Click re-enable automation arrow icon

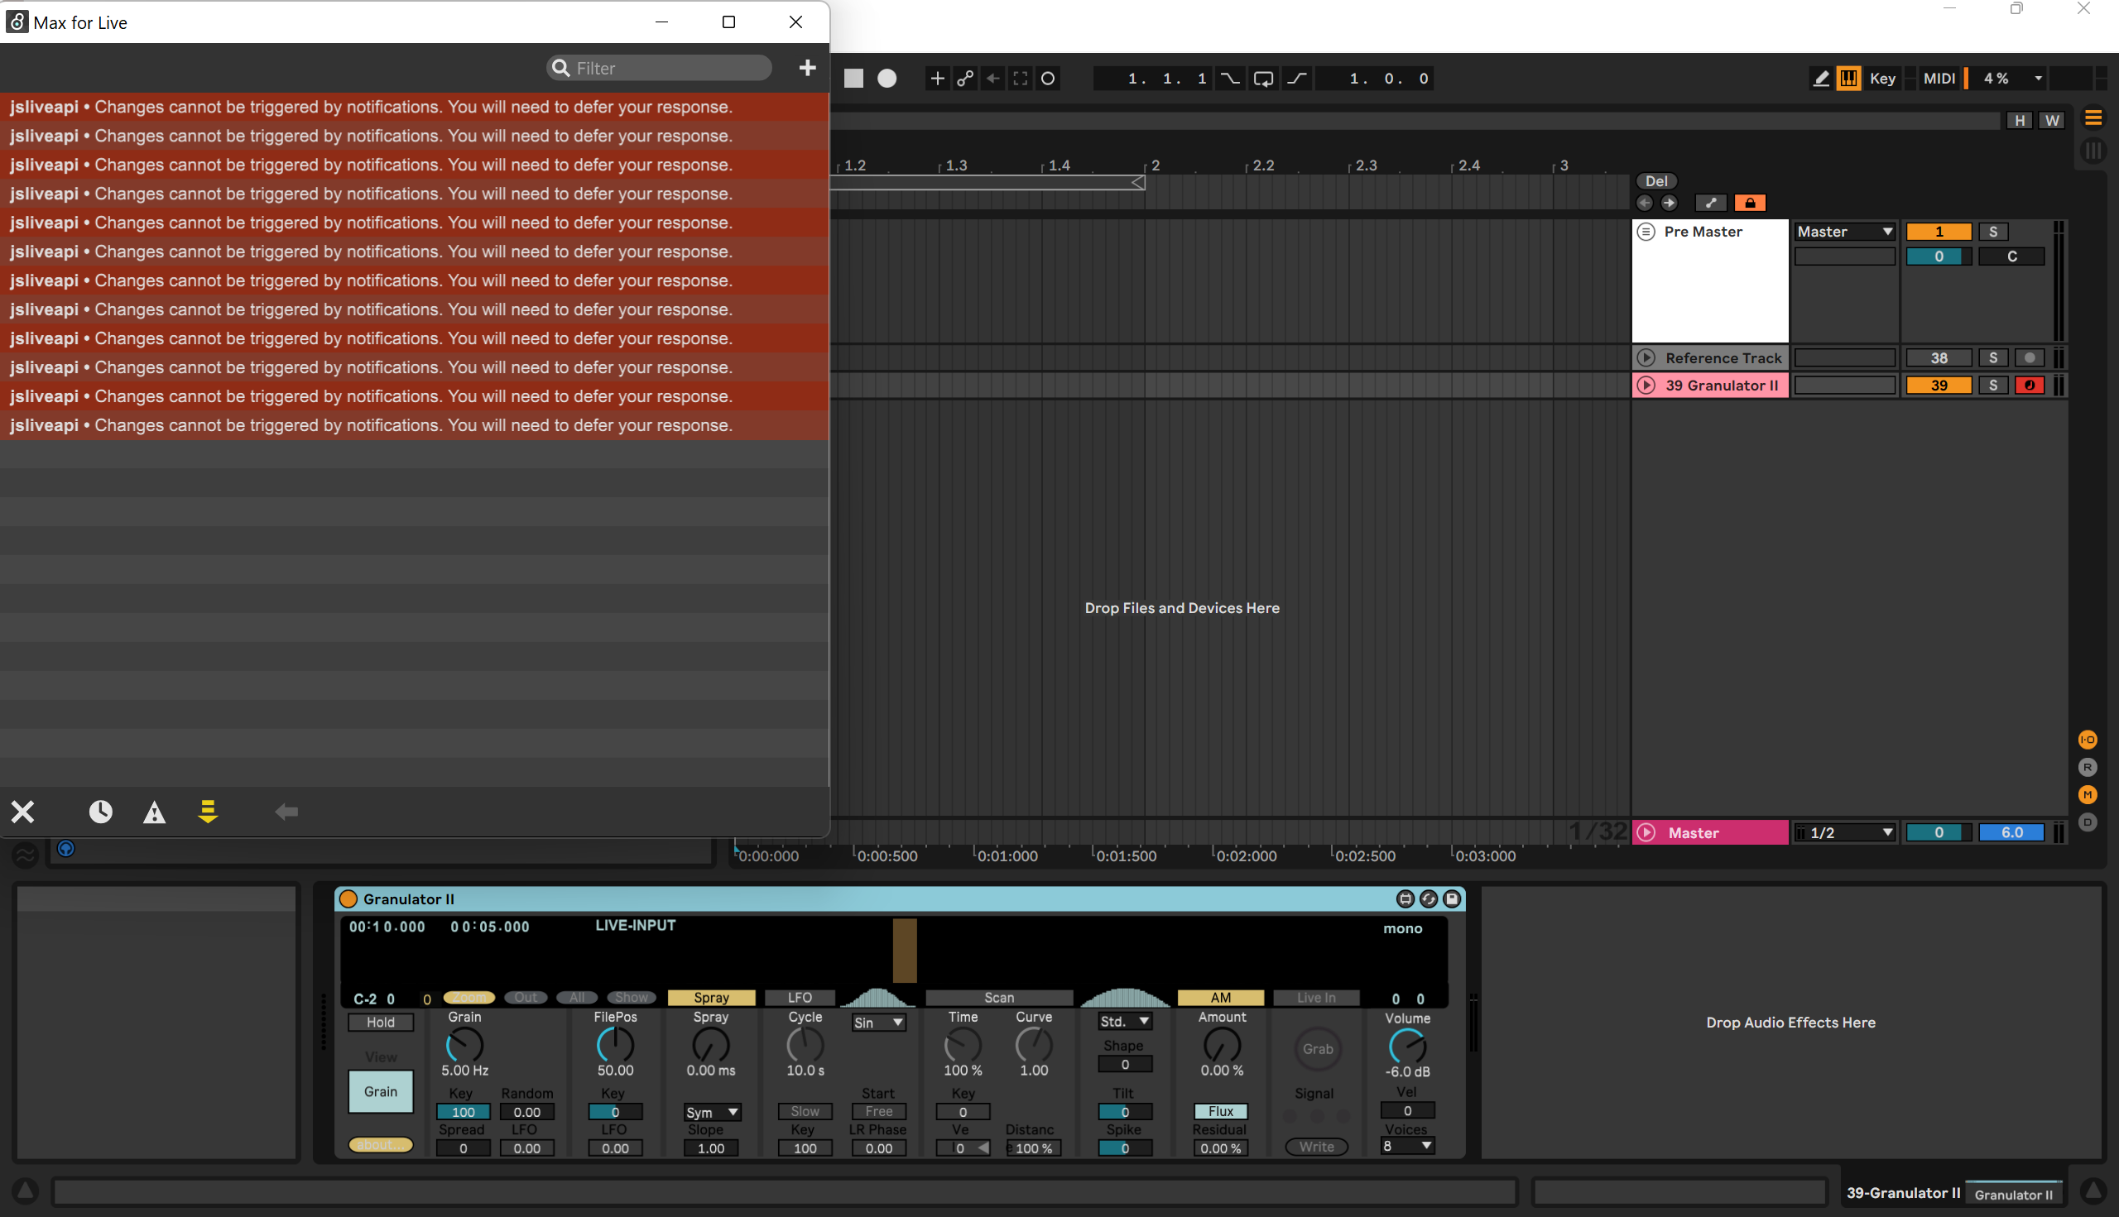coord(992,79)
